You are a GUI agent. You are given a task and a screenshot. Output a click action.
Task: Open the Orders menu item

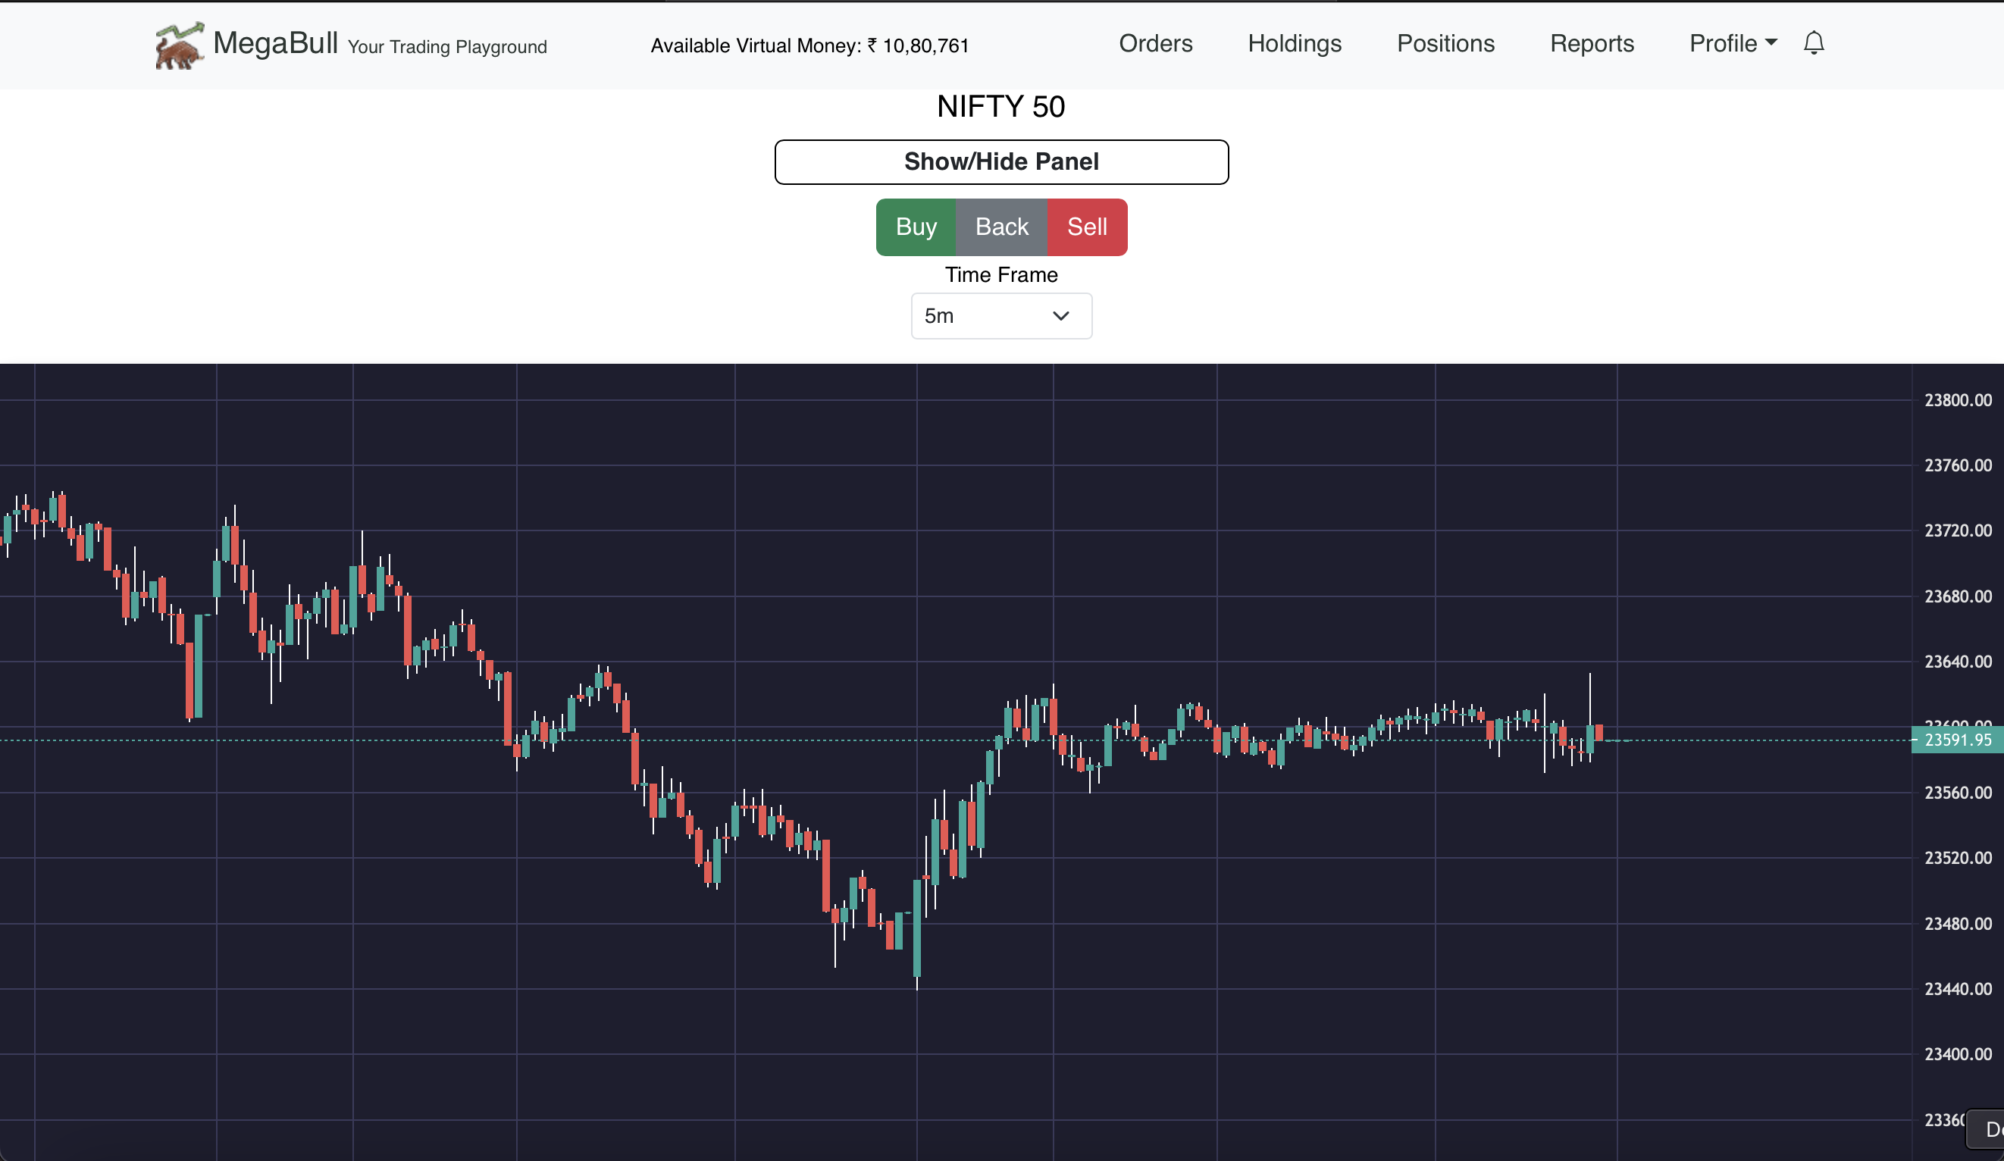point(1155,44)
